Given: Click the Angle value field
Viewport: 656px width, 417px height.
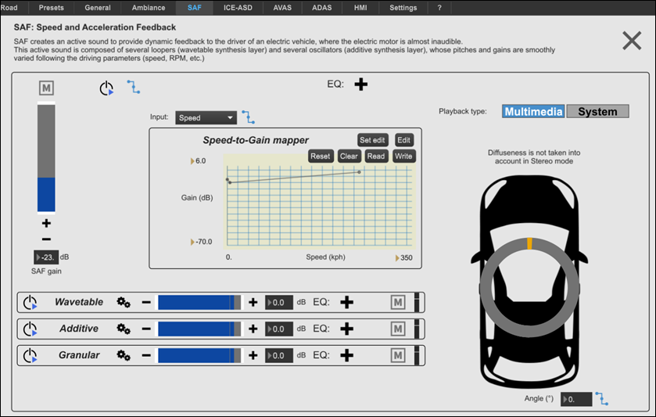Looking at the screenshot, I should coord(576,399).
